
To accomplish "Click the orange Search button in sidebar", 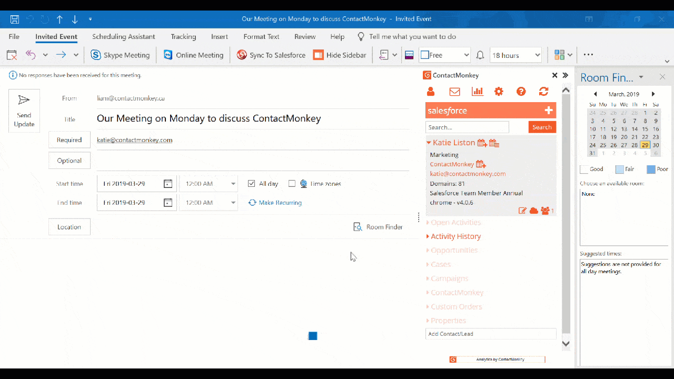I will pos(542,127).
